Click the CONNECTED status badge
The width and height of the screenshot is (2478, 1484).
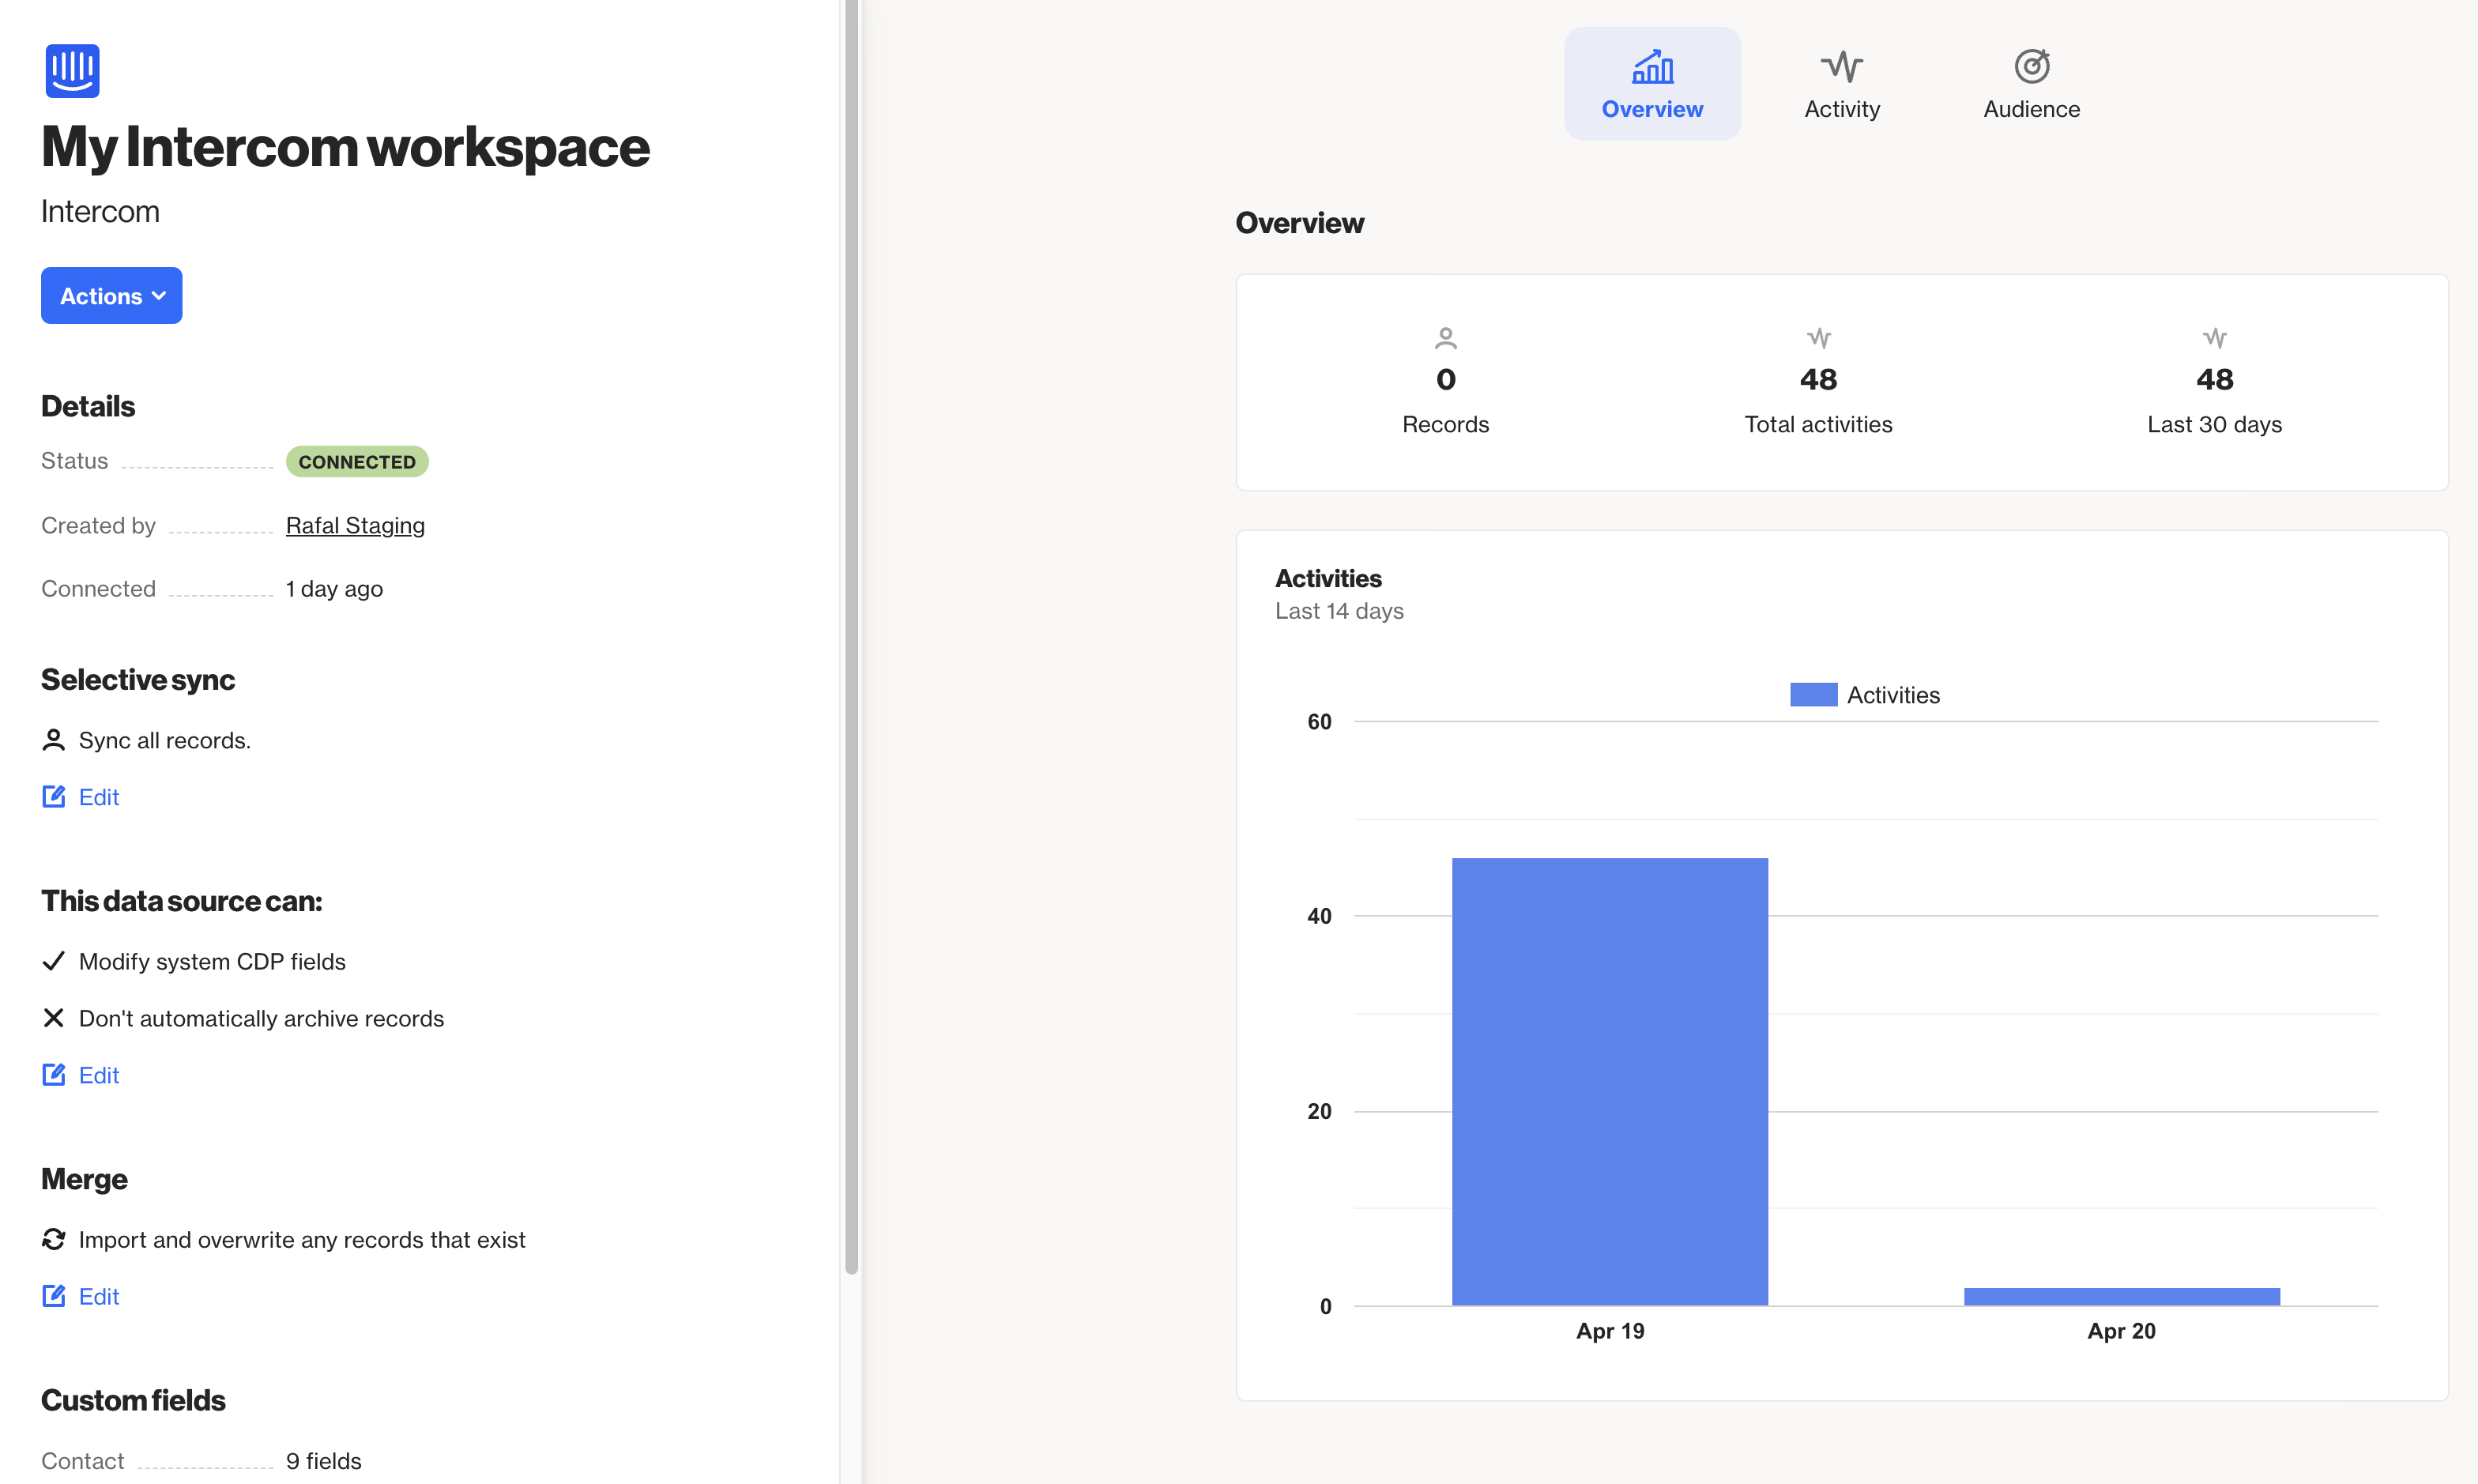pyautogui.click(x=357, y=461)
